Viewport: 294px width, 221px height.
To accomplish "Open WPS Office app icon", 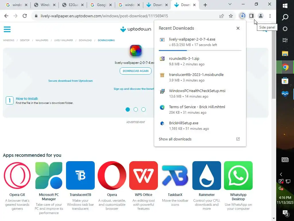I will click(x=144, y=175).
